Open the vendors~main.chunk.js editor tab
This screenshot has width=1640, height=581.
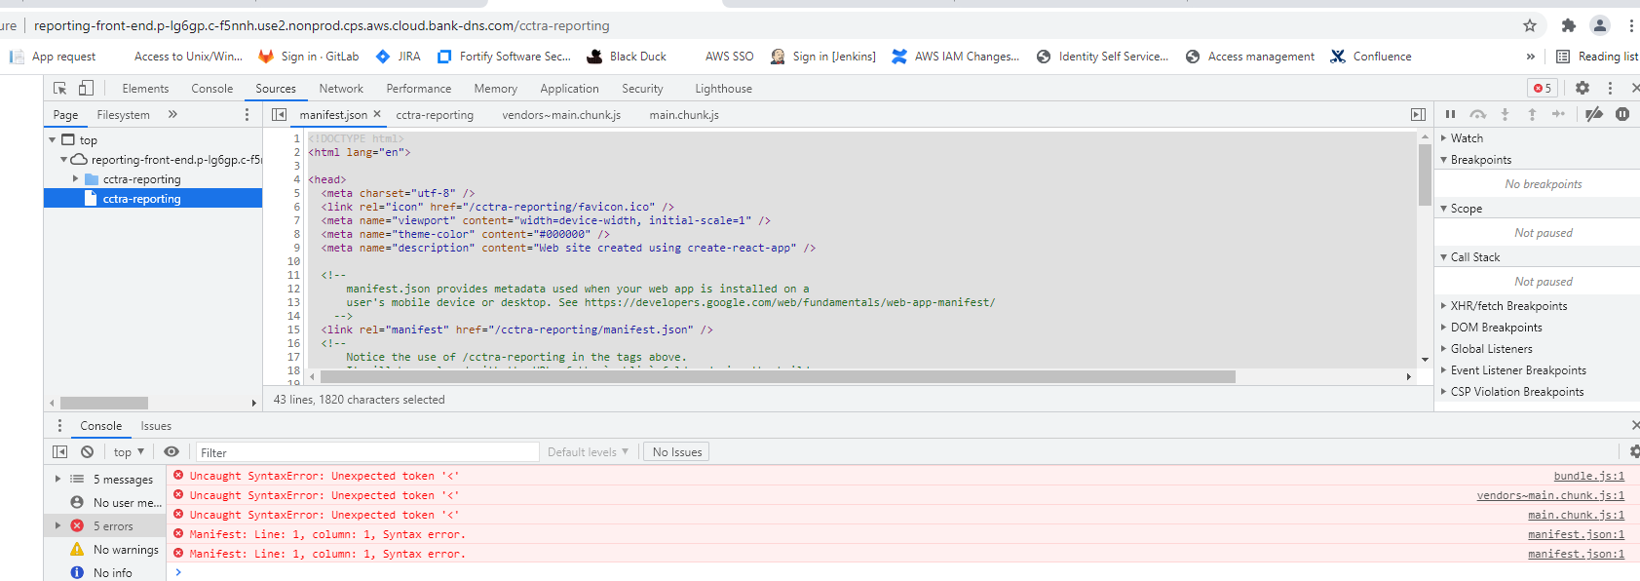[x=561, y=115]
